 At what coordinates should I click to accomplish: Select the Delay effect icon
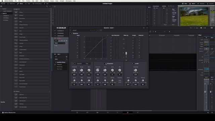pyautogui.click(x=16, y=22)
